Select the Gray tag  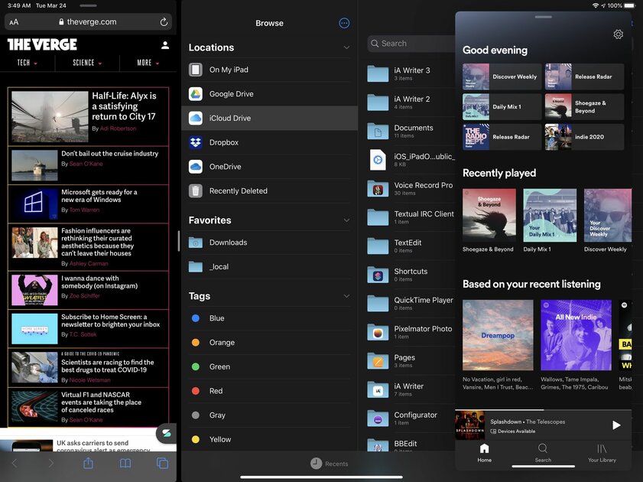coord(269,415)
